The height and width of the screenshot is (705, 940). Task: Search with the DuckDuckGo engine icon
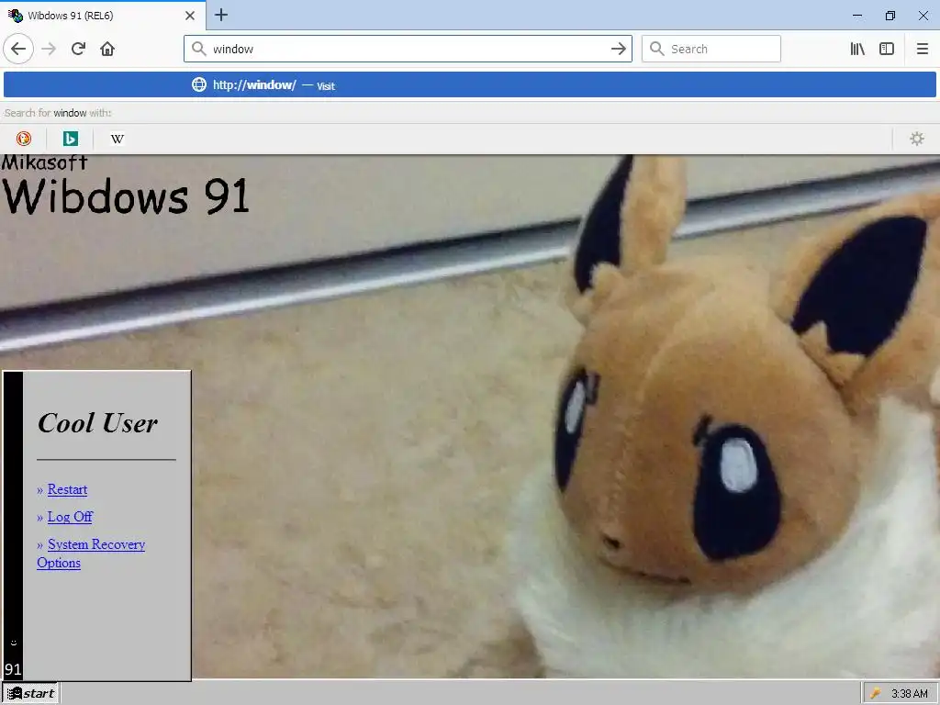pyautogui.click(x=23, y=139)
